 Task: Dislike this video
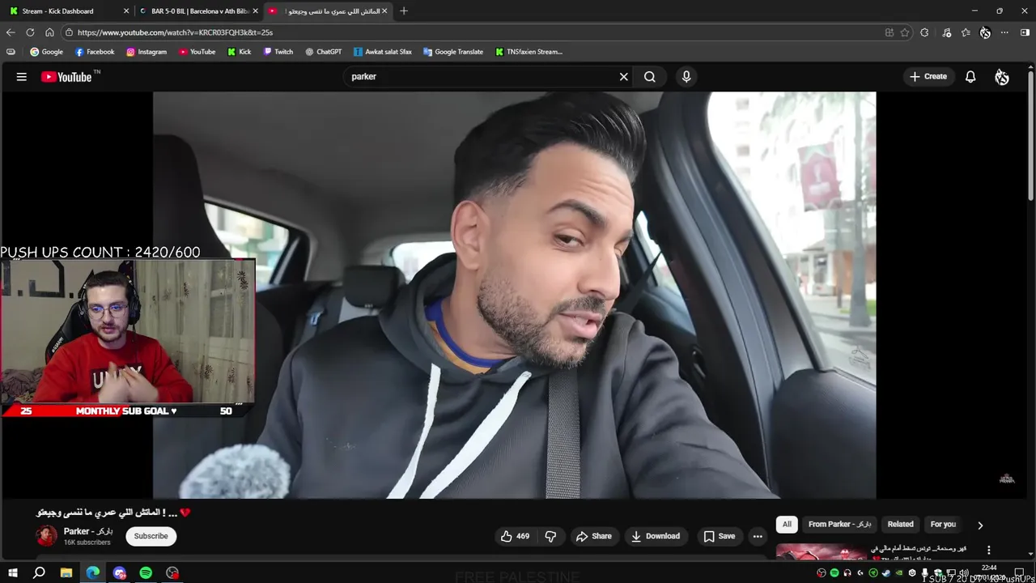[x=550, y=536]
